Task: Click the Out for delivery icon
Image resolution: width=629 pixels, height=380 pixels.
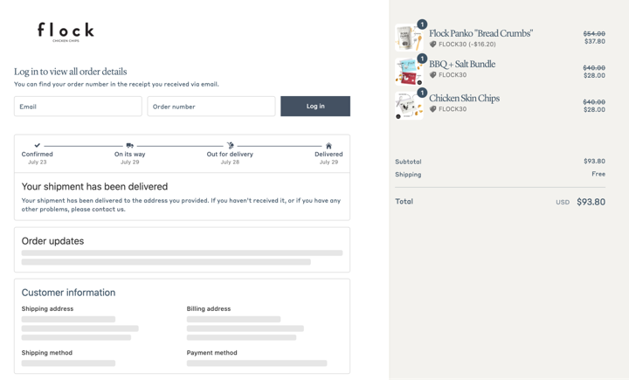Action: [x=231, y=145]
